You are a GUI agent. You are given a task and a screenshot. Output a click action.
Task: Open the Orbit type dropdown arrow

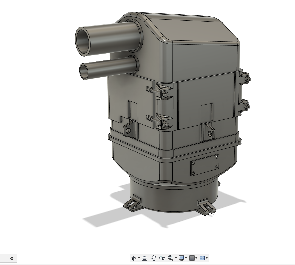pos(139,258)
